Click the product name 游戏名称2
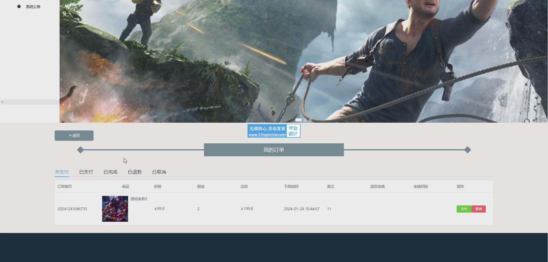Viewport: 548px width, 262px height. [x=139, y=199]
